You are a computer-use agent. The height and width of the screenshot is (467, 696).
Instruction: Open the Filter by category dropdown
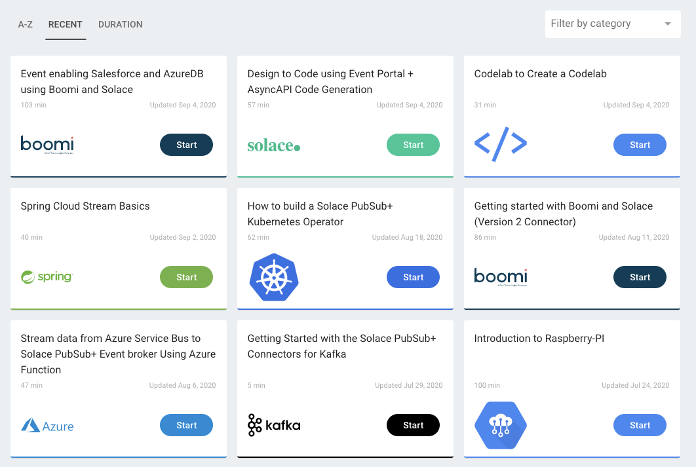612,24
